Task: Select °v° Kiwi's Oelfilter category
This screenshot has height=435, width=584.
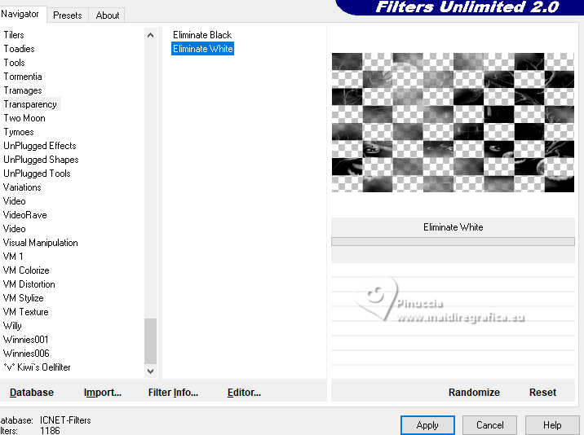Action: tap(37, 367)
